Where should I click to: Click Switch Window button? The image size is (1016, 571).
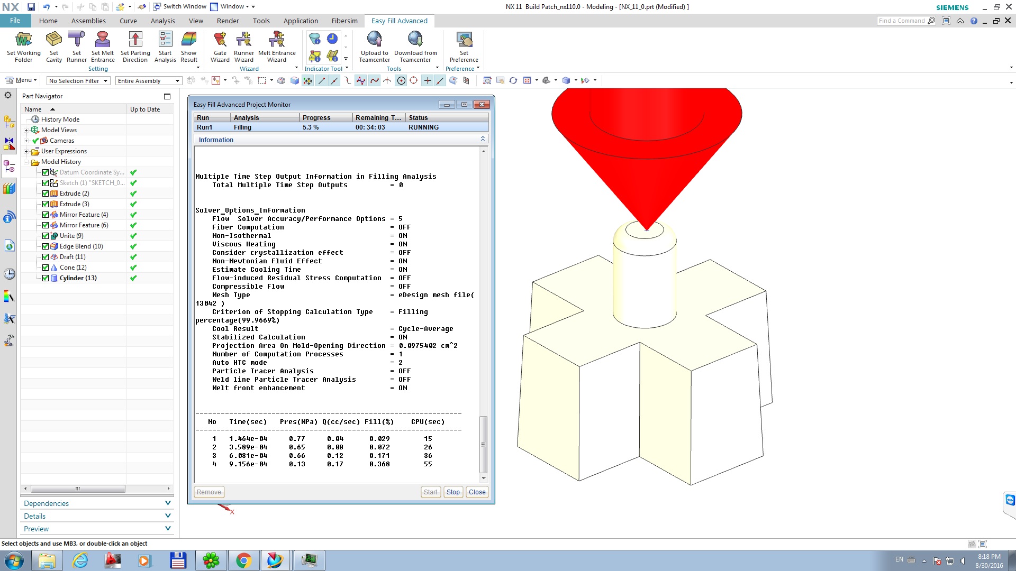(180, 6)
